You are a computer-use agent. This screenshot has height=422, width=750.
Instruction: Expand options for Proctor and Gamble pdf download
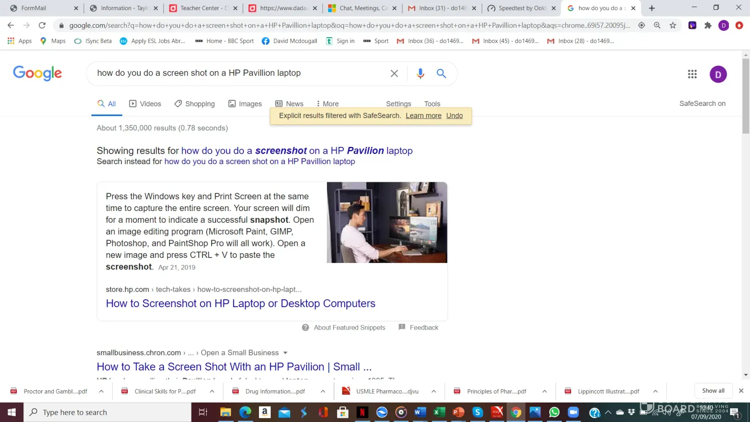coord(101,391)
